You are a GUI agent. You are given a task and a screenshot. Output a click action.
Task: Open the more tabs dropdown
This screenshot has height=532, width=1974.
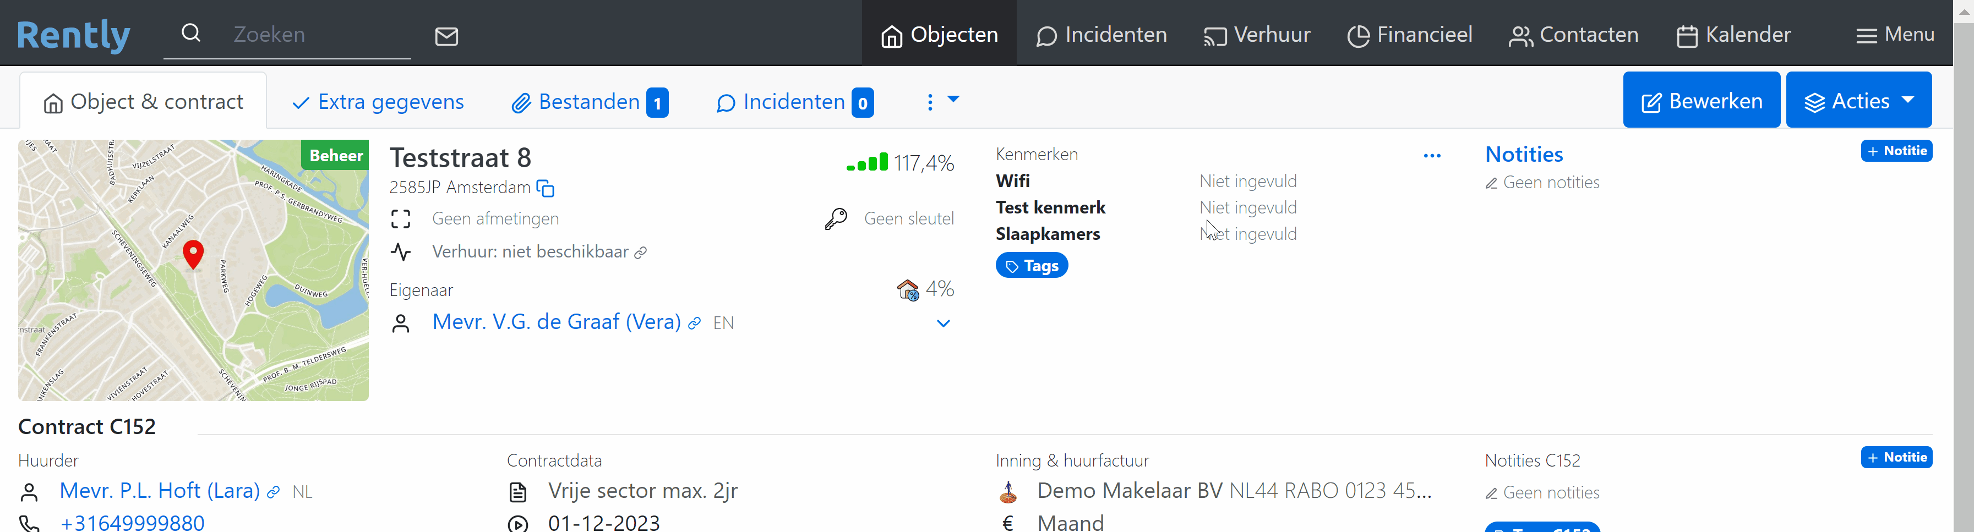click(942, 101)
